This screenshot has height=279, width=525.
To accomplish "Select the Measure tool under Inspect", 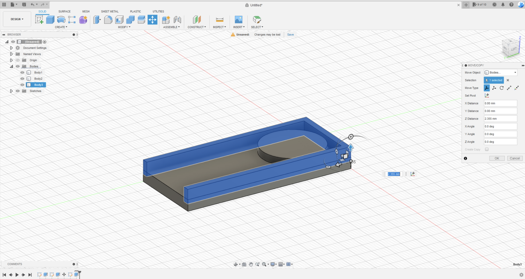I will [x=219, y=20].
